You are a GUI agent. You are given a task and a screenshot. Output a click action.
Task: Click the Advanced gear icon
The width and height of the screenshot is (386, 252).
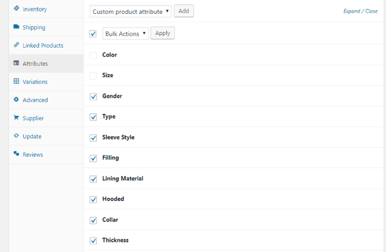pyautogui.click(x=16, y=99)
